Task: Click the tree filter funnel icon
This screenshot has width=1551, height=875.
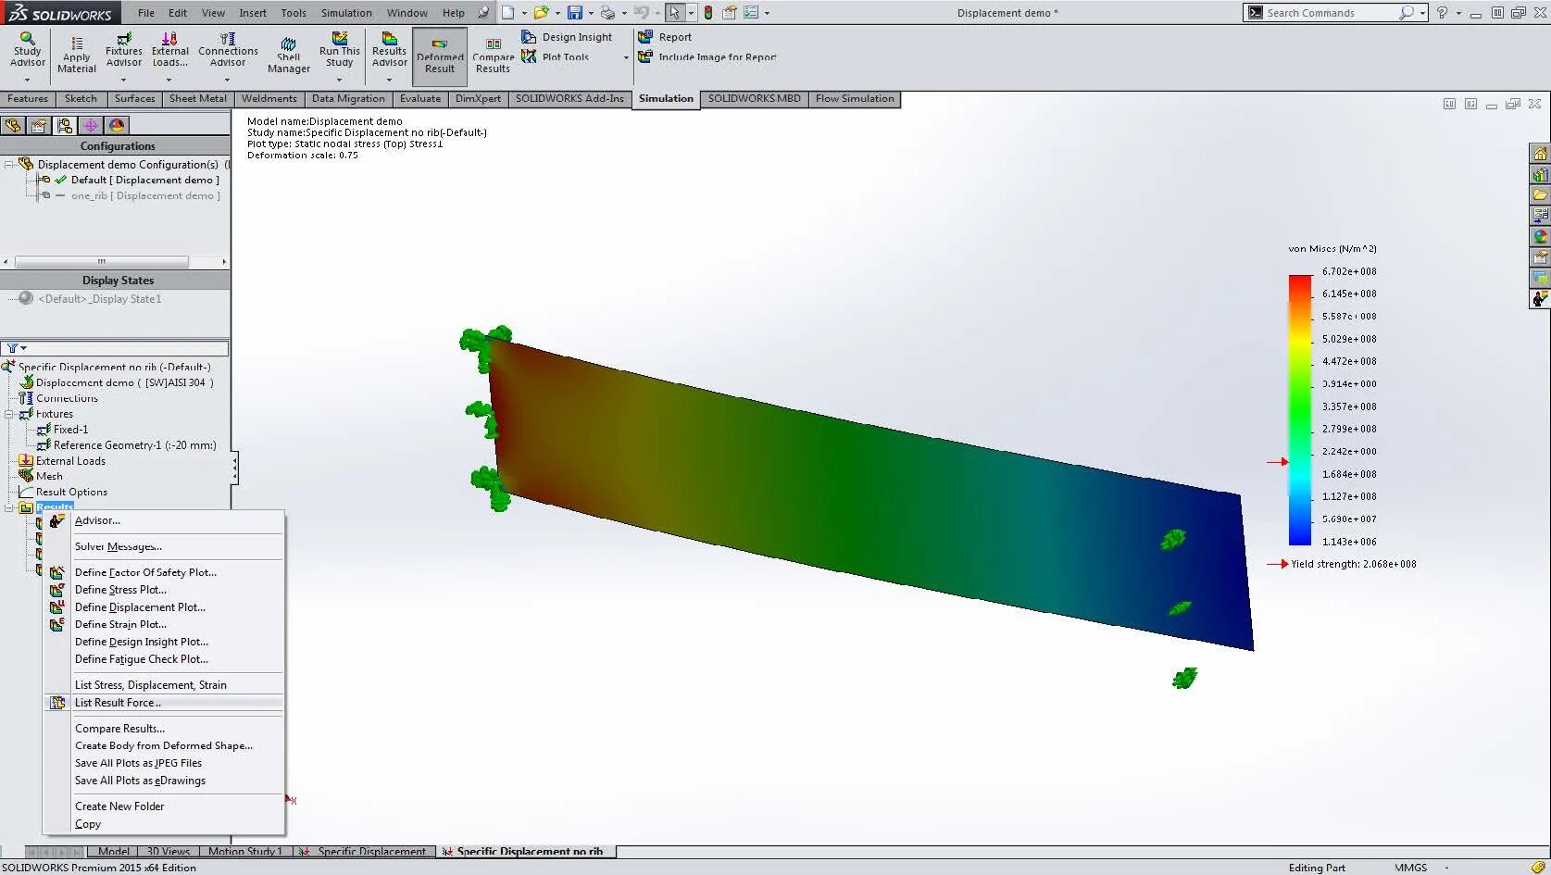Action: tap(12, 348)
